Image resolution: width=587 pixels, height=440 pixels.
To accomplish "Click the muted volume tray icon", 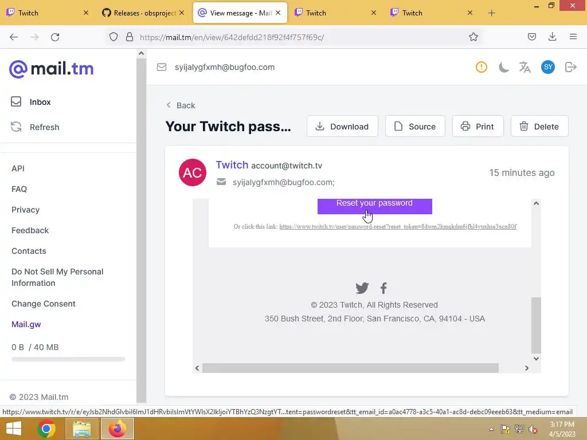I will [533, 429].
